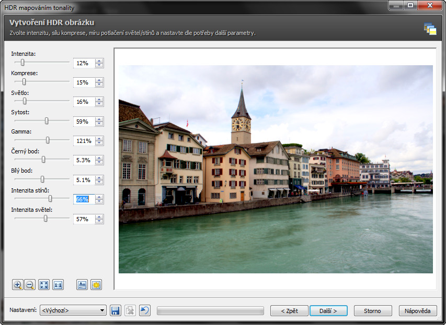The width and height of the screenshot is (446, 325).
Task: Continue with the Další button
Action: pos(328,311)
